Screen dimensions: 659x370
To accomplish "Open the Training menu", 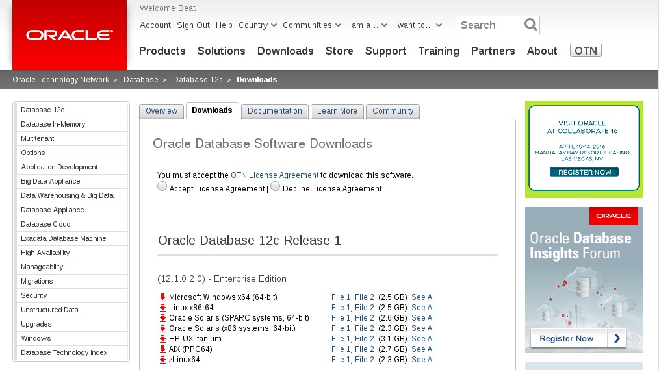I will click(439, 51).
